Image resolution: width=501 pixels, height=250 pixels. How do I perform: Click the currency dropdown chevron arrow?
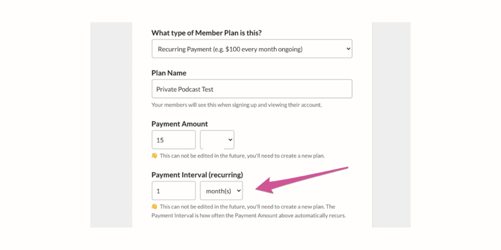(x=230, y=140)
